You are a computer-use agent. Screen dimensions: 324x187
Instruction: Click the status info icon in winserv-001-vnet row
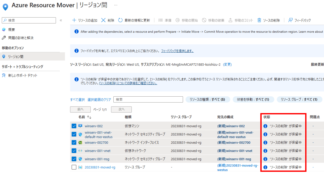[265, 151]
